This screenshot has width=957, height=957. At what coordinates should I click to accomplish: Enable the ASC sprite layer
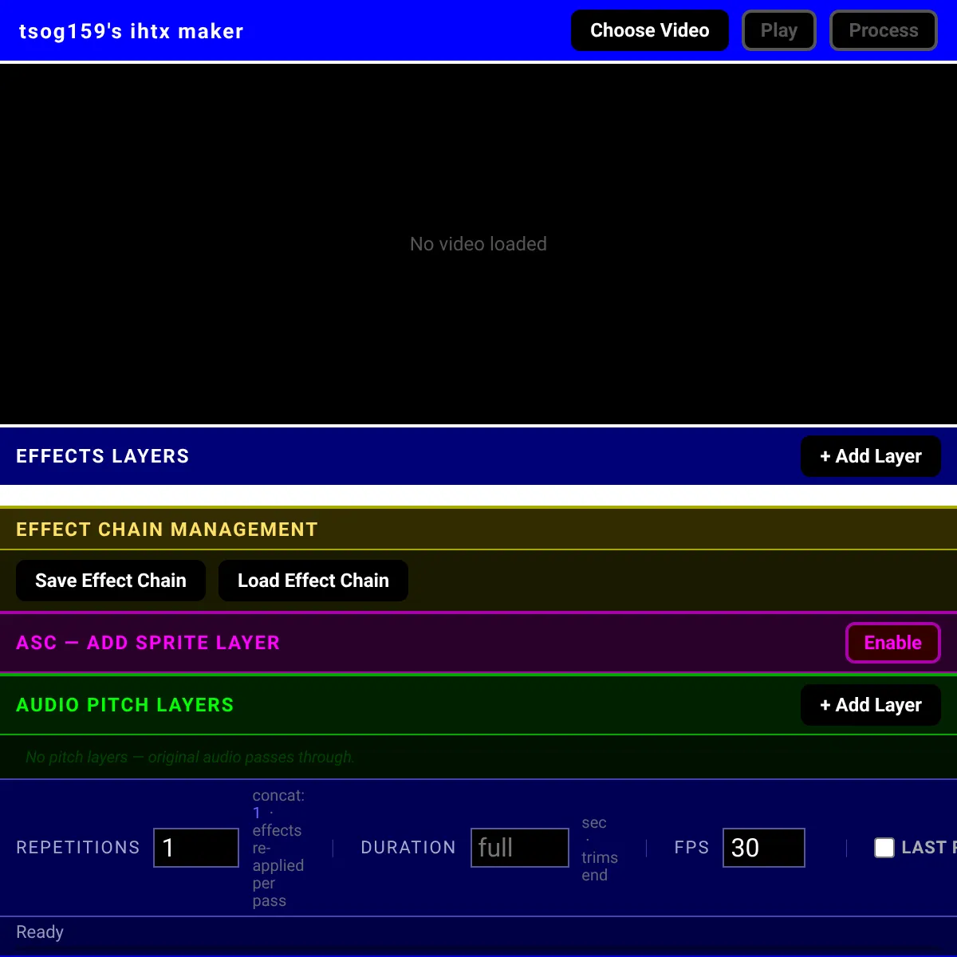893,643
